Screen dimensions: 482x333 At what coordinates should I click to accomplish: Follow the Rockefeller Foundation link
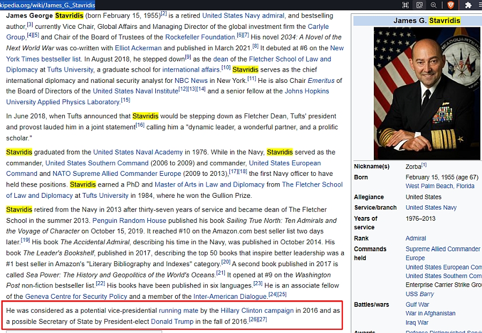click(x=200, y=37)
